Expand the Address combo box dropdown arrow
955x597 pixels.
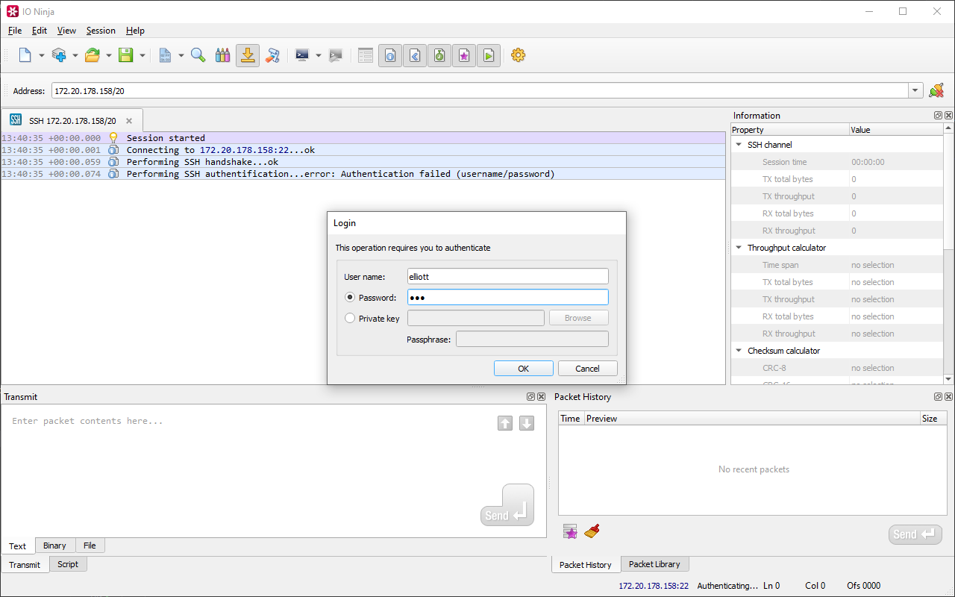pos(916,90)
